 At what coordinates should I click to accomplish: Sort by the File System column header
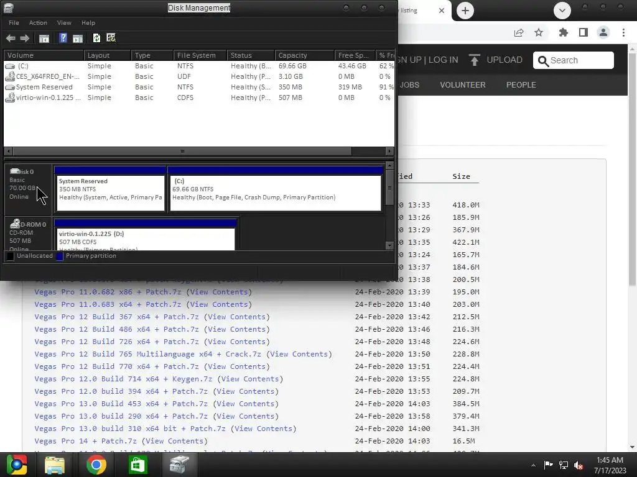[x=200, y=55]
